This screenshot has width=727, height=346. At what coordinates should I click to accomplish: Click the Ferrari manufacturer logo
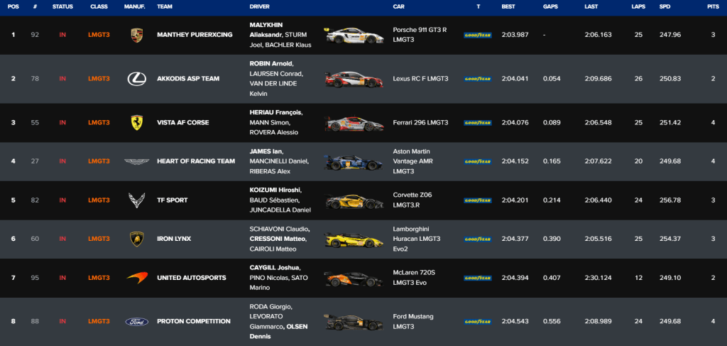point(137,122)
